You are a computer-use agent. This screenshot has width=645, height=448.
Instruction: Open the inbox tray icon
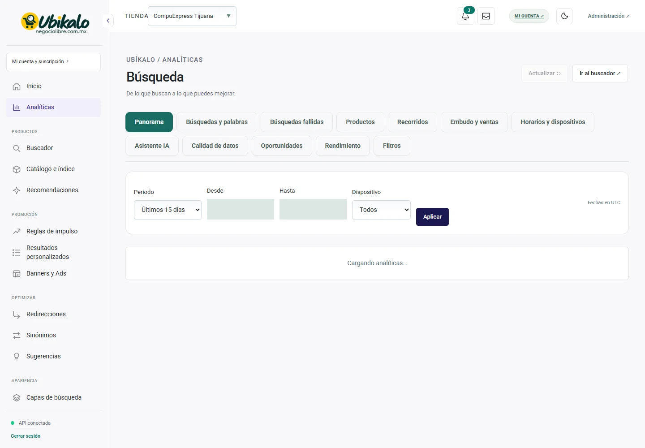pyautogui.click(x=486, y=16)
